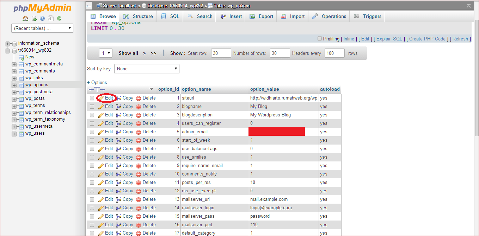
Task: Click Copy icon for mailserver_pass row
Action: pyautogui.click(x=118, y=216)
